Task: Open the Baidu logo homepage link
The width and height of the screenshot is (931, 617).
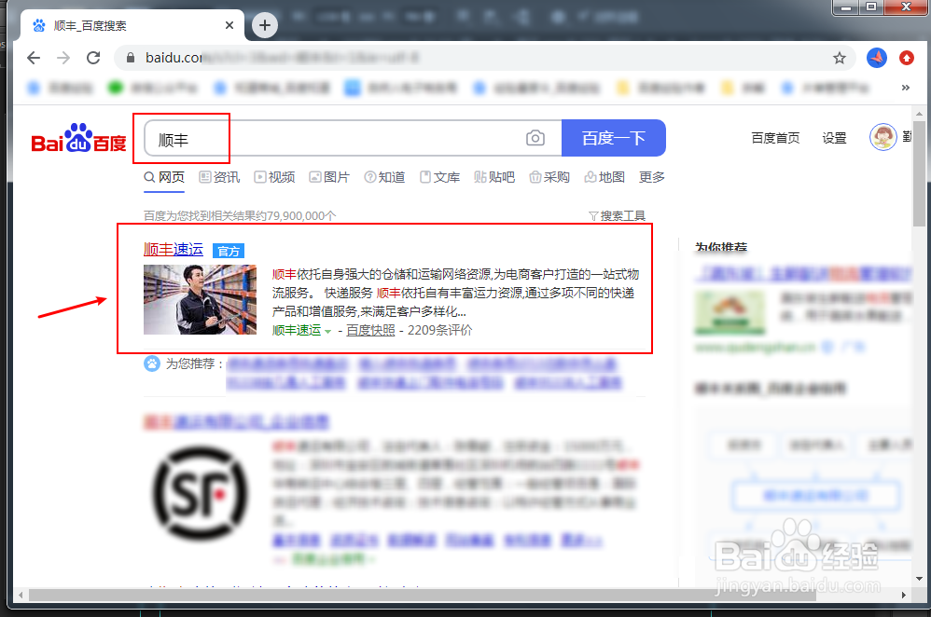Action: click(x=78, y=138)
